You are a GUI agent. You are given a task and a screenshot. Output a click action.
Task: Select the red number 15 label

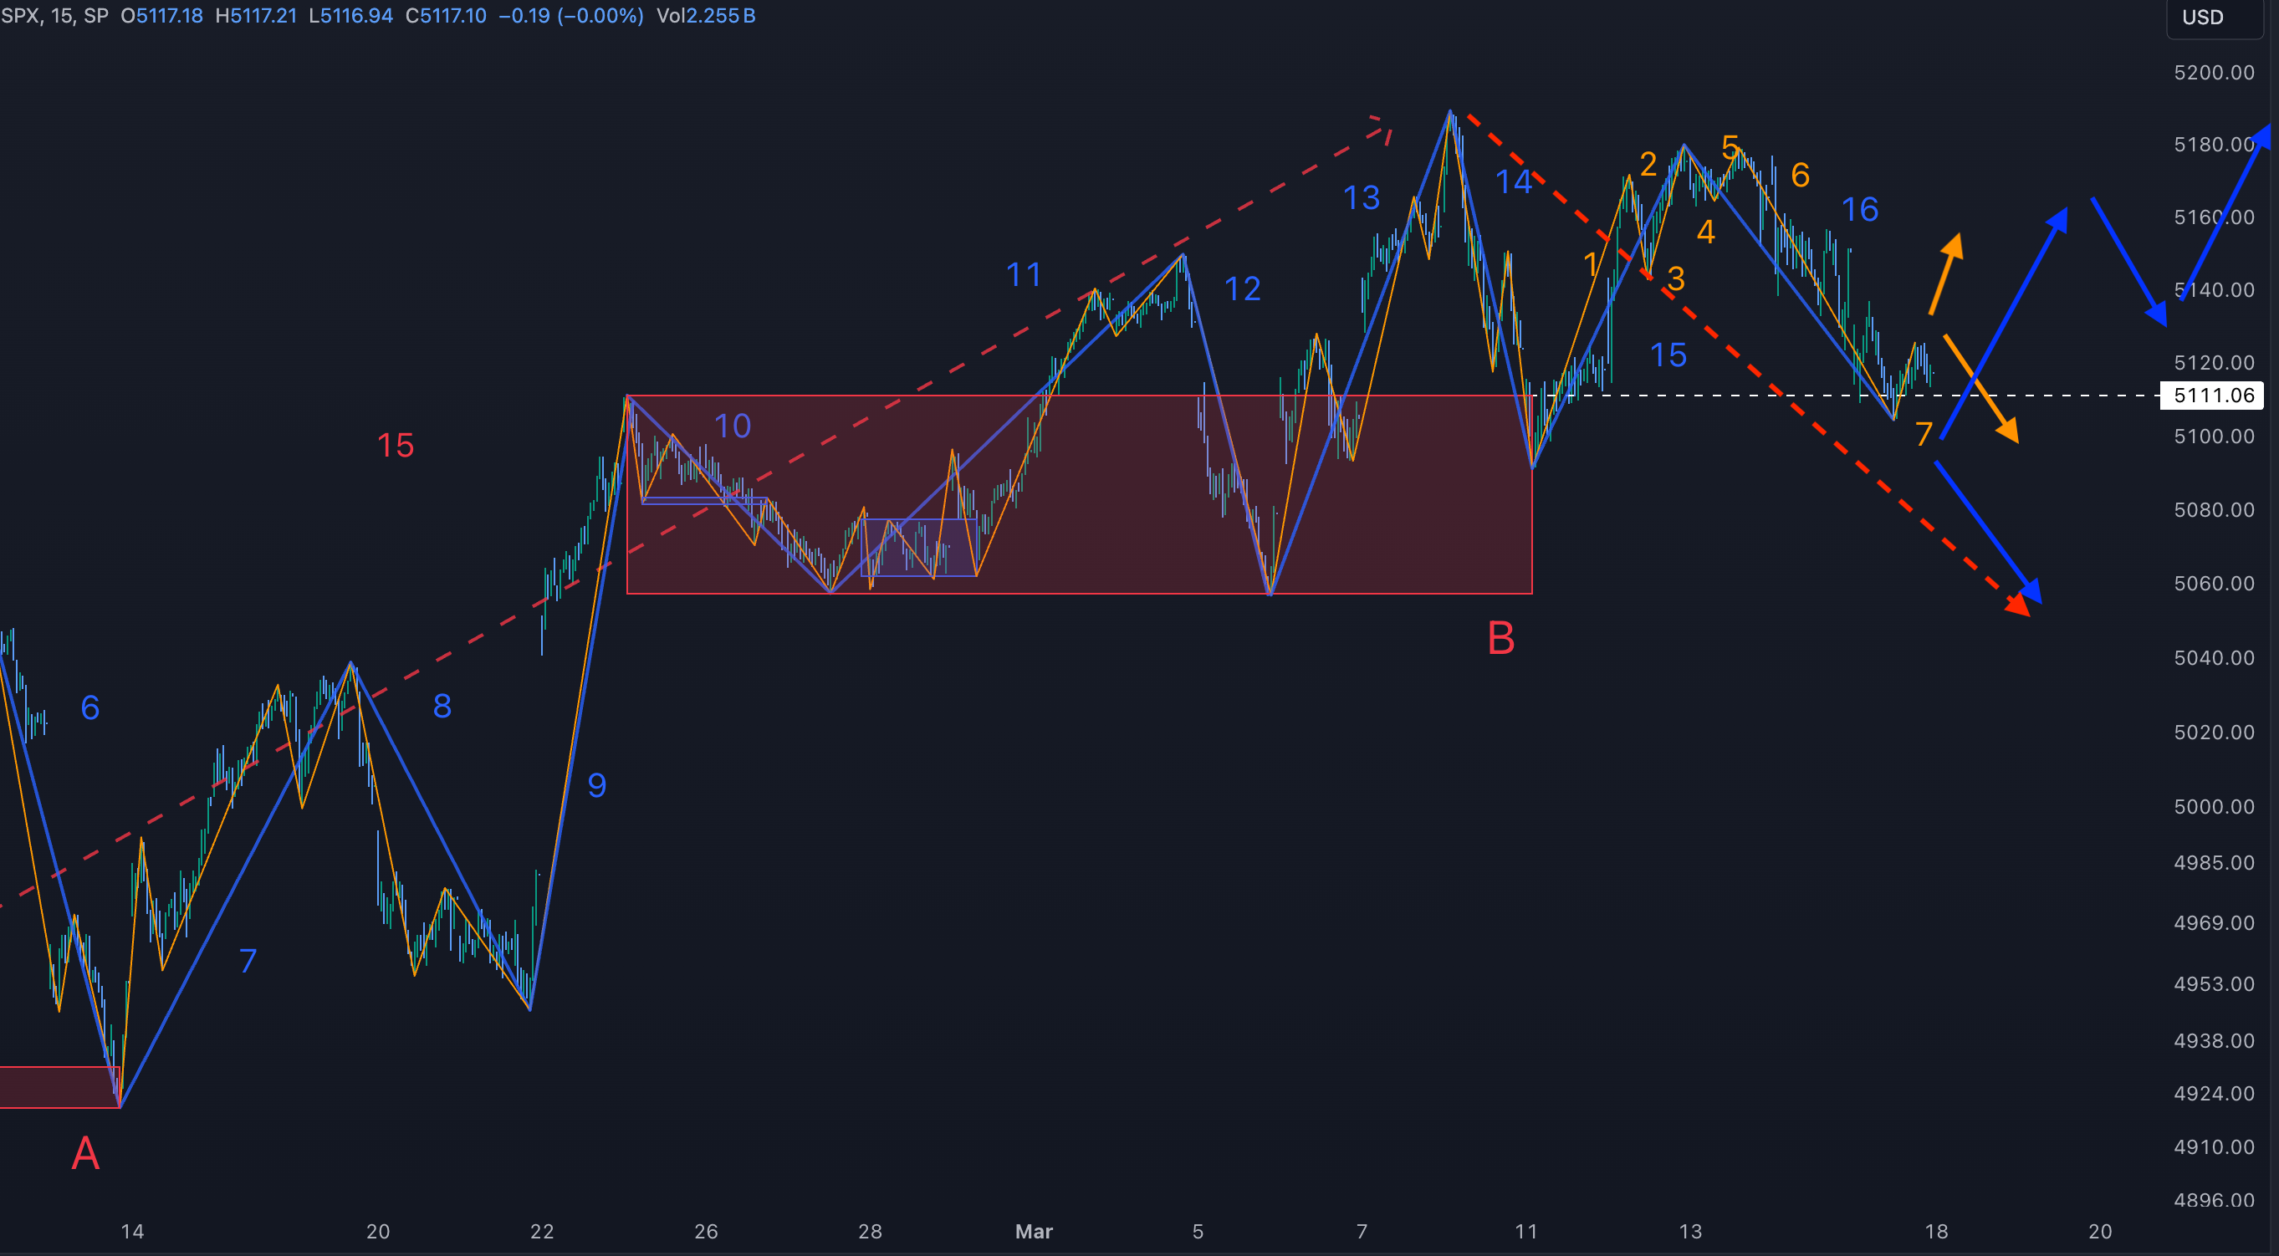point(396,445)
